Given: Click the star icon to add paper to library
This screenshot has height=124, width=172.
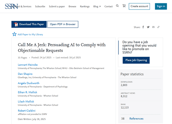Looking at the screenshot, I should point(14,34).
